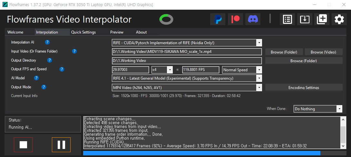Viewport: 351px width, 157px height.
Task: Open Encoding Settings
Action: (x=304, y=88)
